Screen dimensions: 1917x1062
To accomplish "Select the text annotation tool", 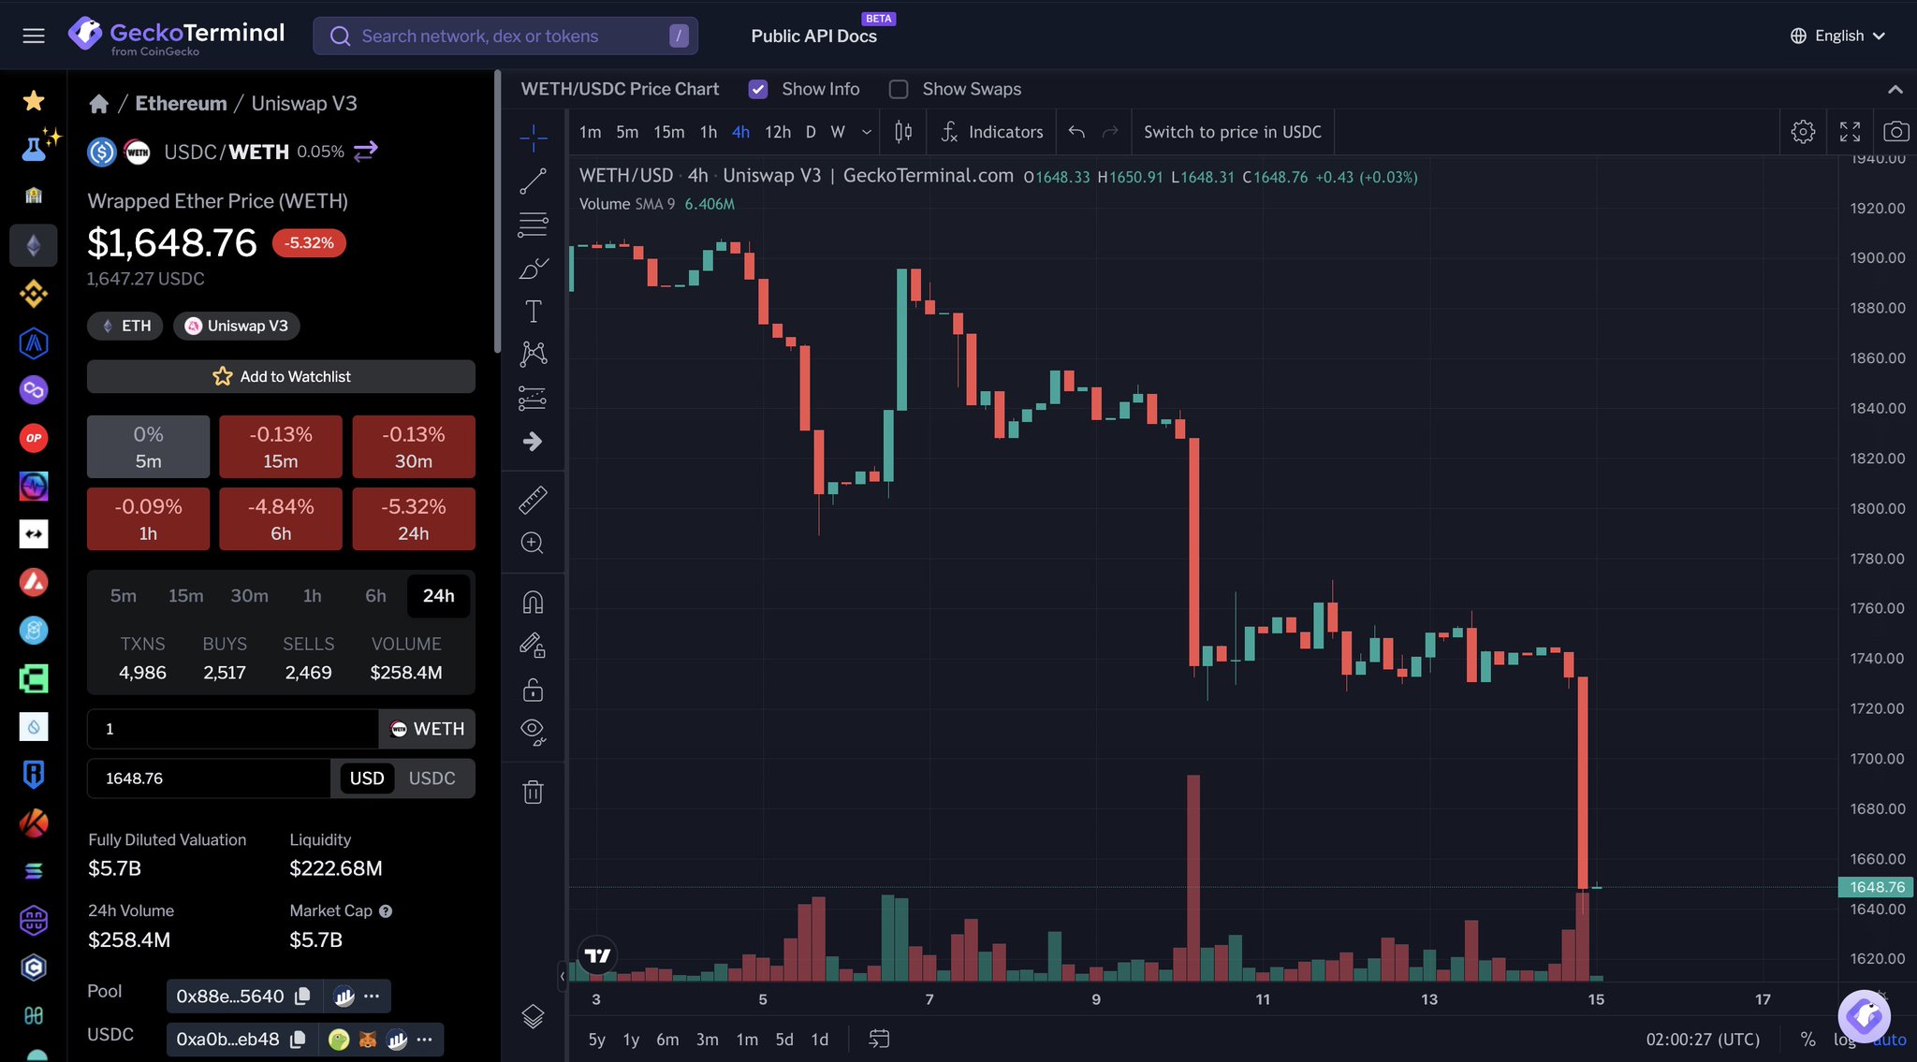I will pos(533,311).
